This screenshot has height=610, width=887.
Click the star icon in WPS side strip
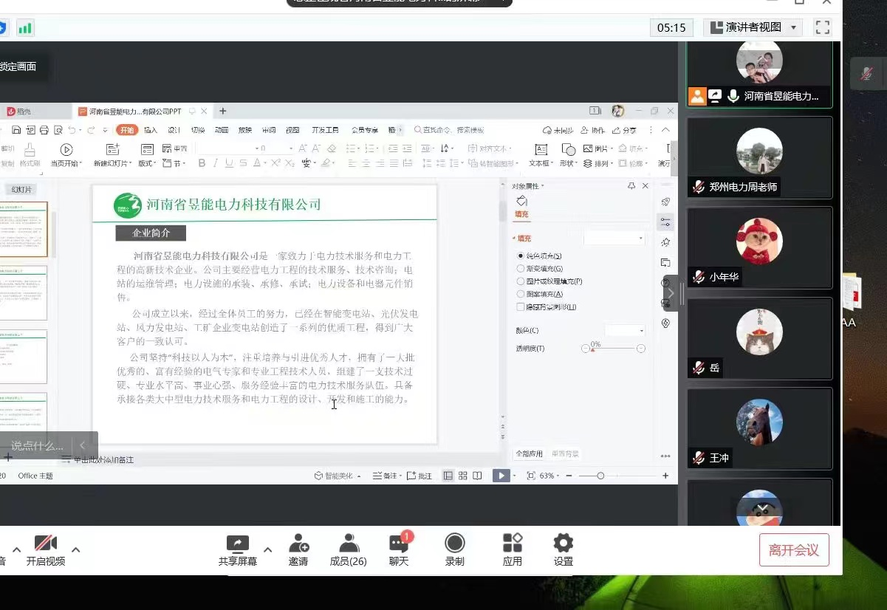click(x=665, y=242)
